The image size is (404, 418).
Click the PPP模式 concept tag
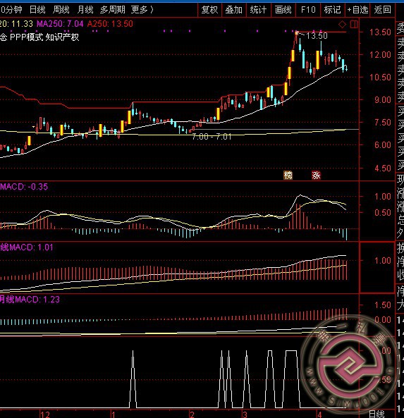coord(26,37)
